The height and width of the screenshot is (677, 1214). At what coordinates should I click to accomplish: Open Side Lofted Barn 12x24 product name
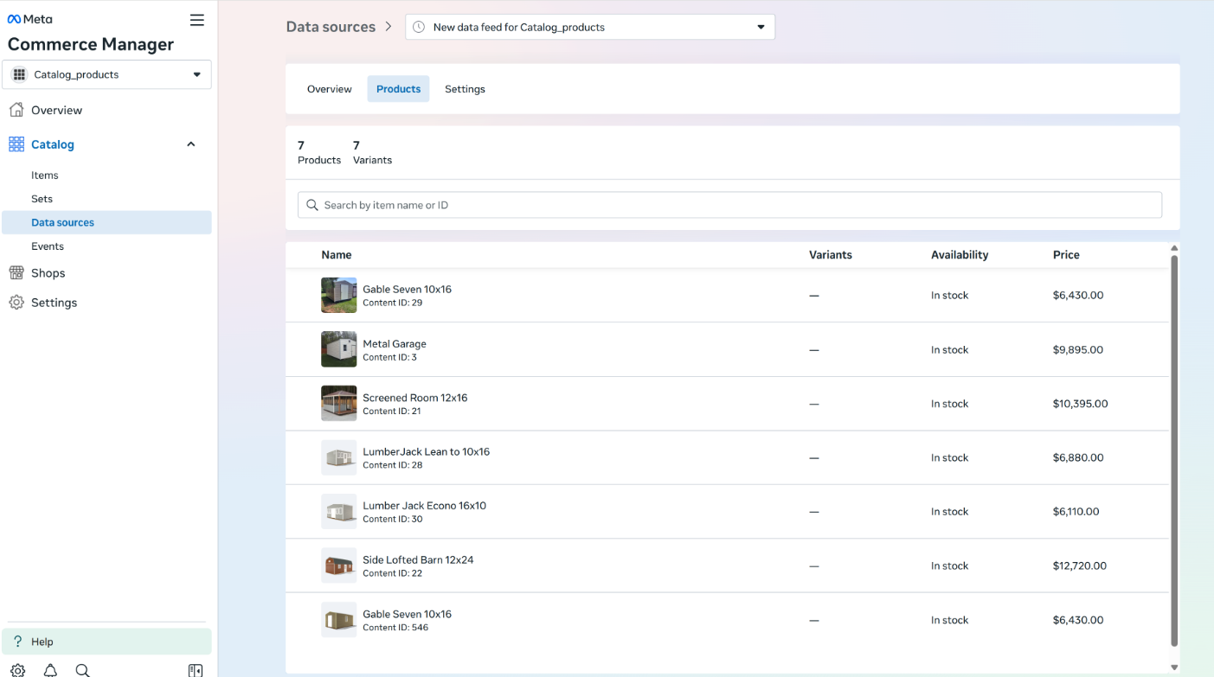[x=418, y=559]
